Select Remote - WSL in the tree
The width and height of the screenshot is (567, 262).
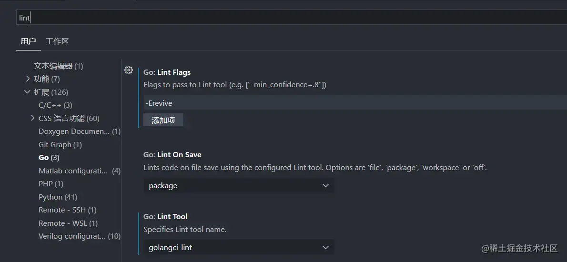tap(68, 223)
